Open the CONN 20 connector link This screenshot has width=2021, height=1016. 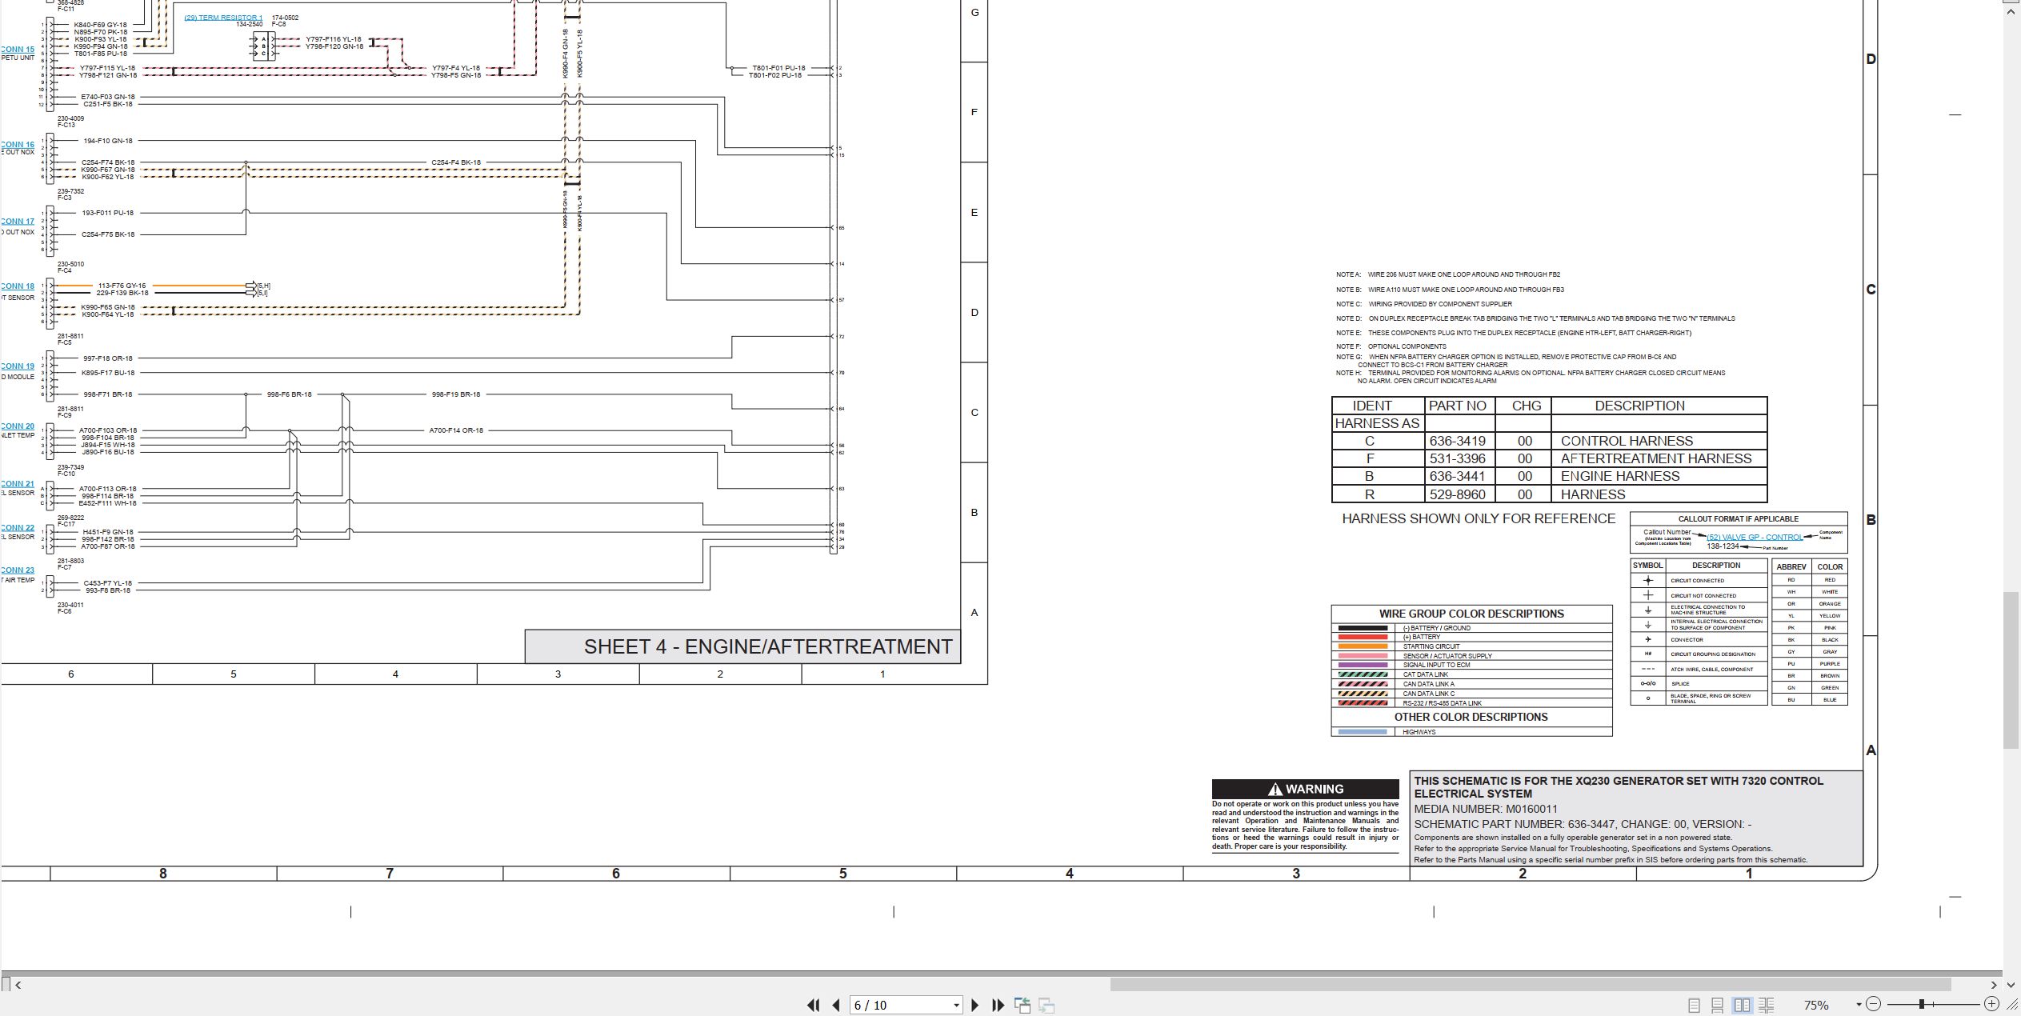tap(18, 426)
